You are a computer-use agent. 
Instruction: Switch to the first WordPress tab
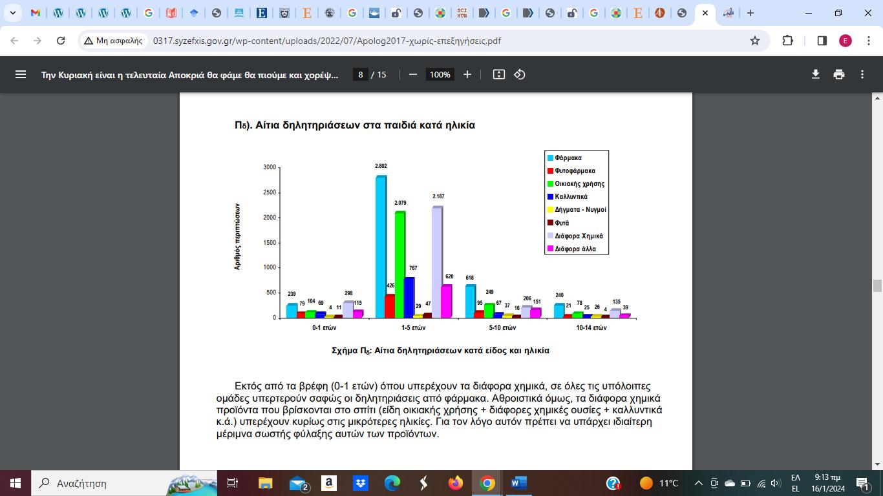pyautogui.click(x=58, y=13)
